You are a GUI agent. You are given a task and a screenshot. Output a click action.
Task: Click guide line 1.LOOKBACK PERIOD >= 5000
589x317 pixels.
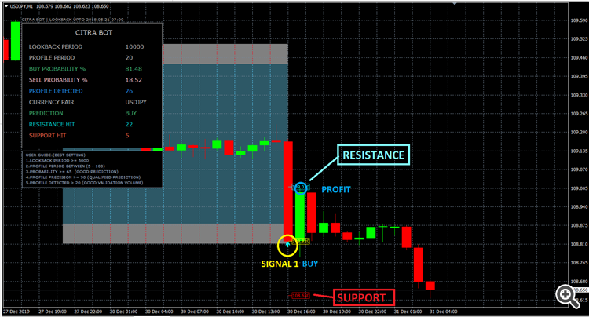click(57, 161)
